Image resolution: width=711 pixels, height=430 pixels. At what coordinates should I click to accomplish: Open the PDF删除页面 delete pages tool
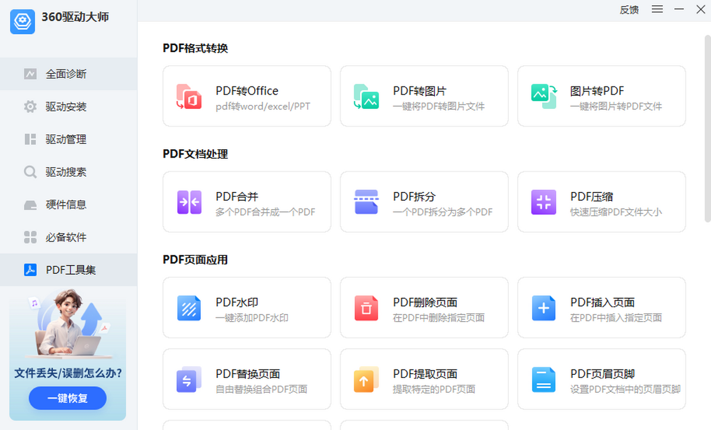click(x=424, y=307)
